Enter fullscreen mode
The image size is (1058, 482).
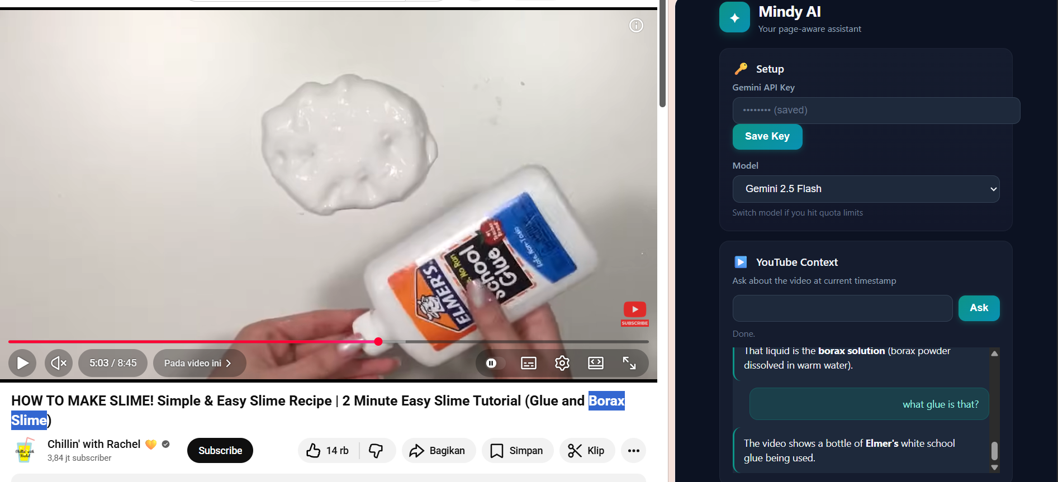pyautogui.click(x=629, y=363)
